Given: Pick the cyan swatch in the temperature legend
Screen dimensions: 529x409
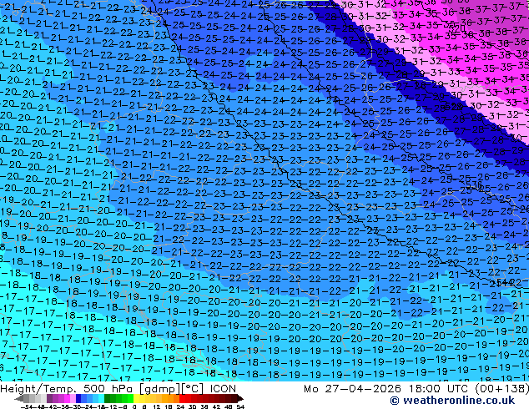Looking at the screenshot, I should coord(101,399).
